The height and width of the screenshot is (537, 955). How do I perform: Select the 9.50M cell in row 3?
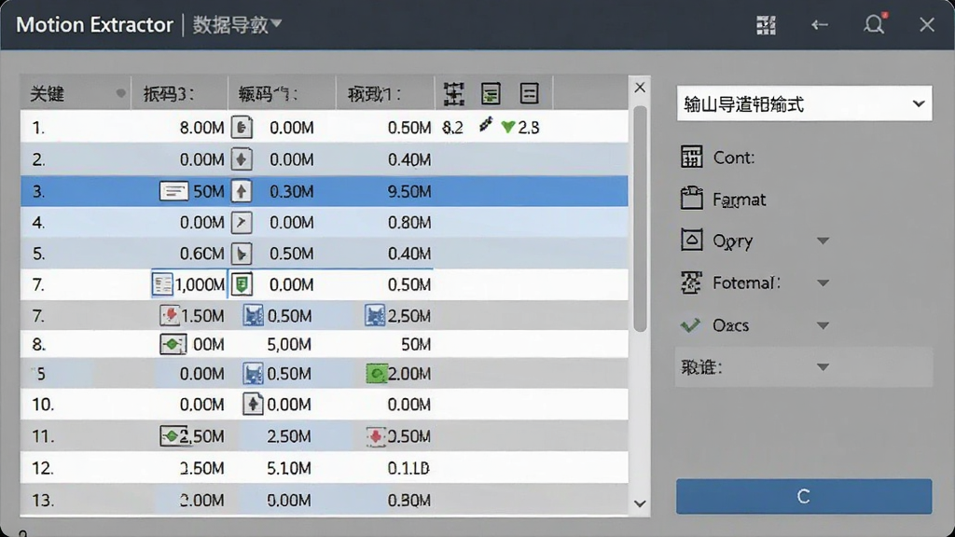(409, 192)
